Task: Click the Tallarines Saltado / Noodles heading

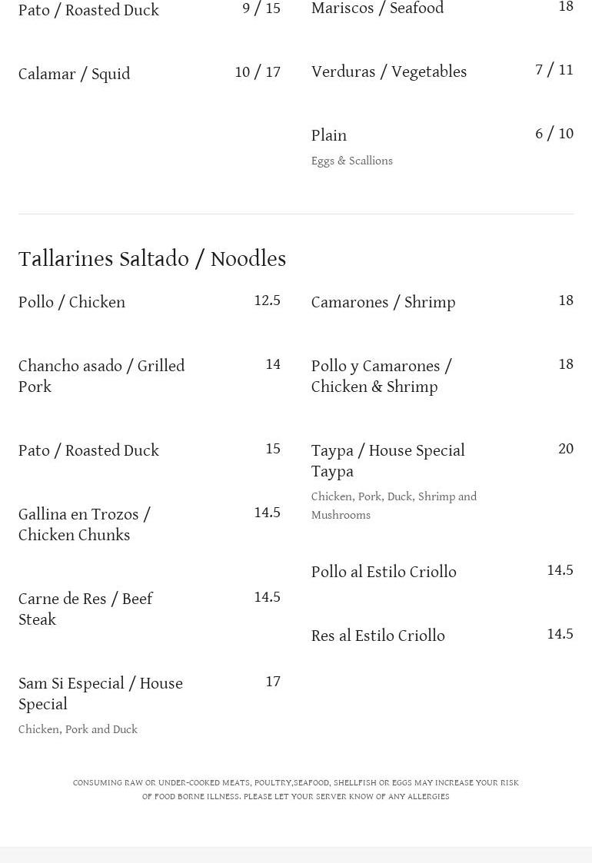Action: point(152,259)
